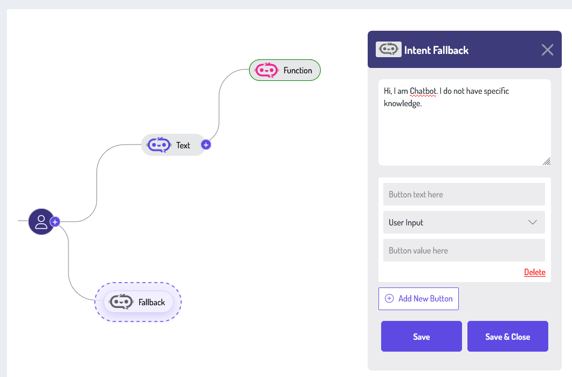The image size is (572, 377).
Task: Click the plus icon on user node
Action: [x=55, y=222]
